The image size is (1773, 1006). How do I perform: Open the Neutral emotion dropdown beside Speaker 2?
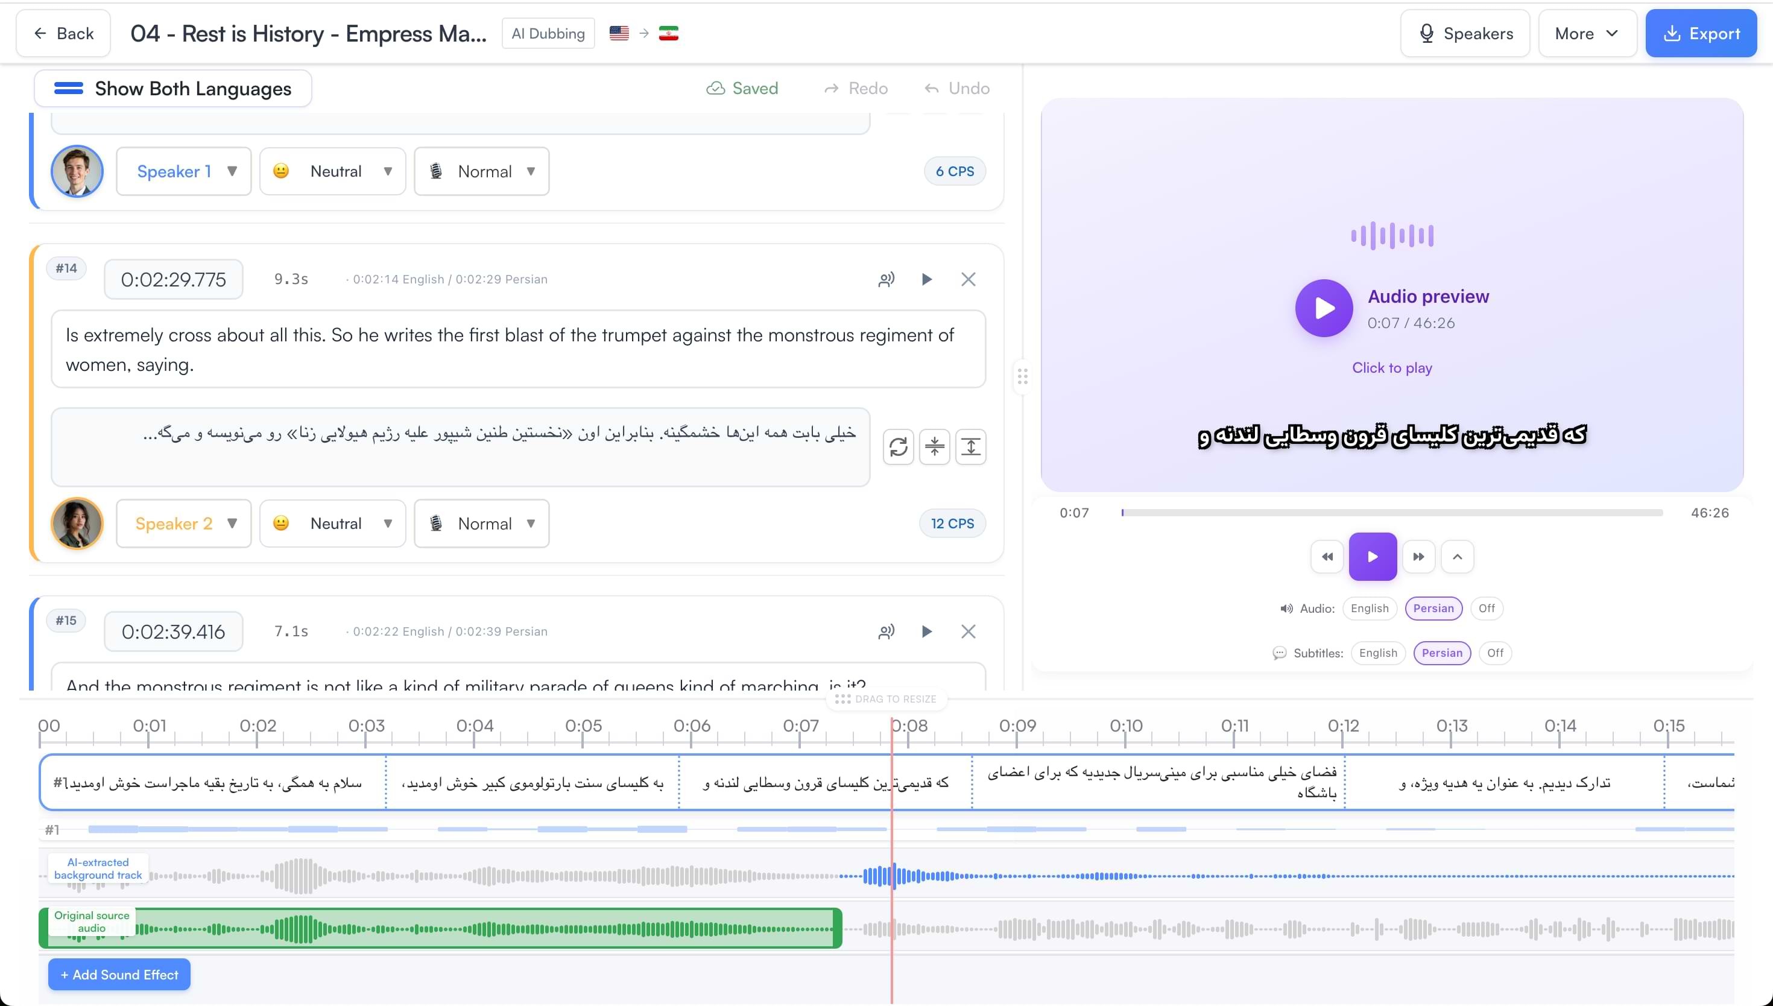point(332,524)
